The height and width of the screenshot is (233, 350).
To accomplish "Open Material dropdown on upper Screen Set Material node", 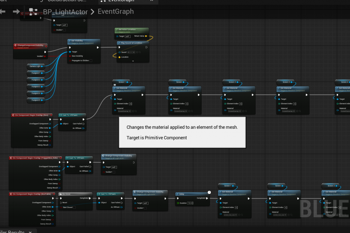I will pyautogui.click(x=180, y=111).
